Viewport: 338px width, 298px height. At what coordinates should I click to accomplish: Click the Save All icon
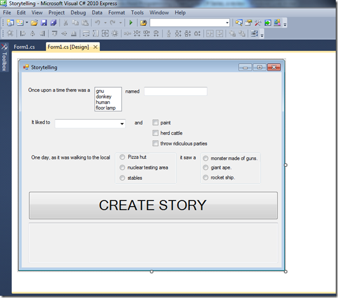[x=53, y=23]
